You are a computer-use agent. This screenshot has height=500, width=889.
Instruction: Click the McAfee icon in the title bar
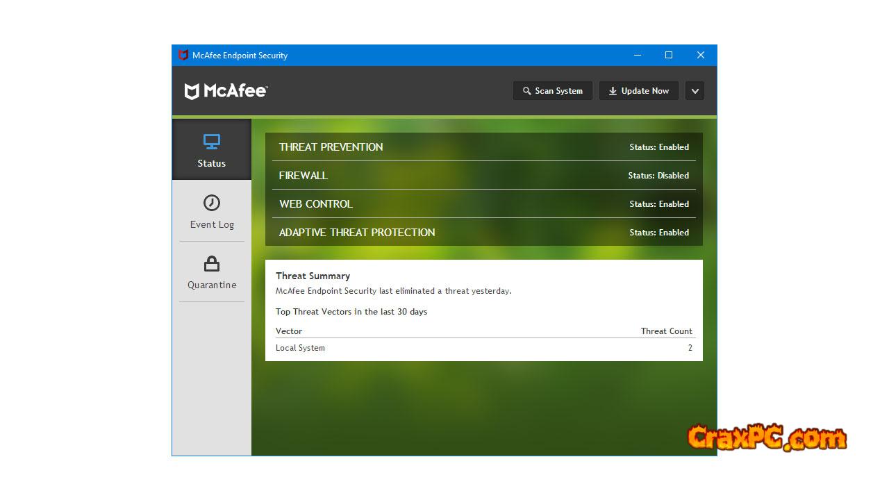pos(183,56)
